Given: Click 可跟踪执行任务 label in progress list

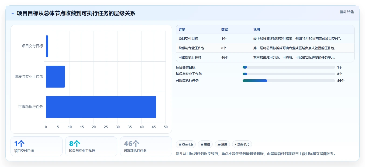Looking at the screenshot, I should click(187, 81).
